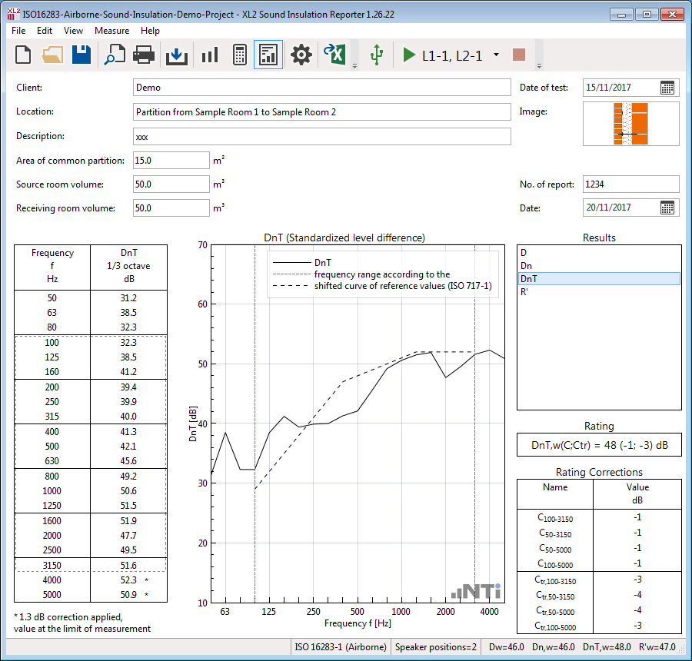
Task: Open the Date of test calendar picker
Action: (667, 88)
